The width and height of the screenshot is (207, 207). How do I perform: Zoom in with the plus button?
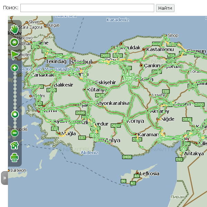click(x=14, y=68)
